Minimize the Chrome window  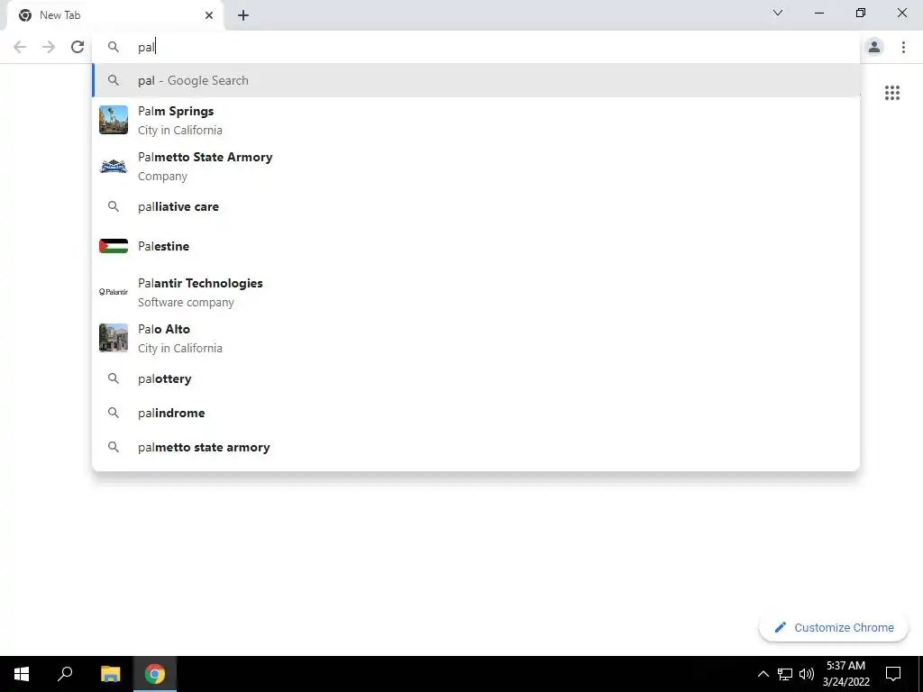click(x=819, y=13)
